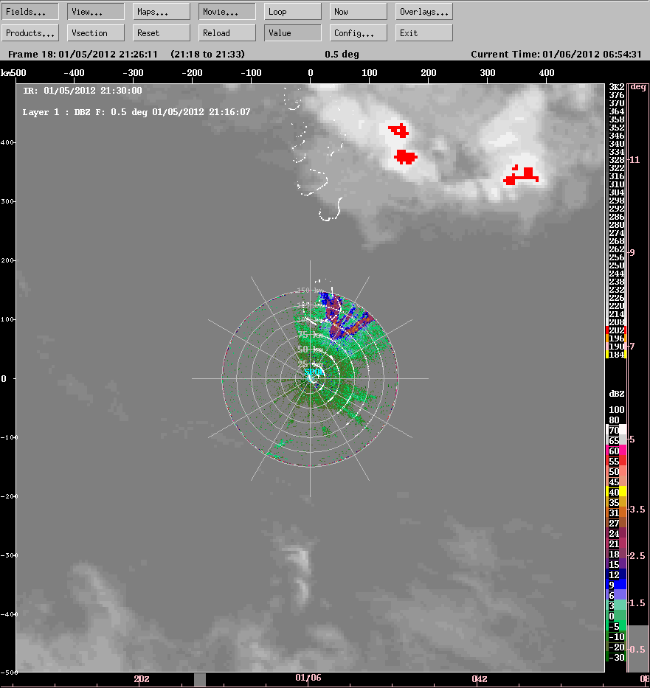650x688 pixels.
Task: Click the yellow 40 dBZ color swatch
Action: [x=615, y=492]
